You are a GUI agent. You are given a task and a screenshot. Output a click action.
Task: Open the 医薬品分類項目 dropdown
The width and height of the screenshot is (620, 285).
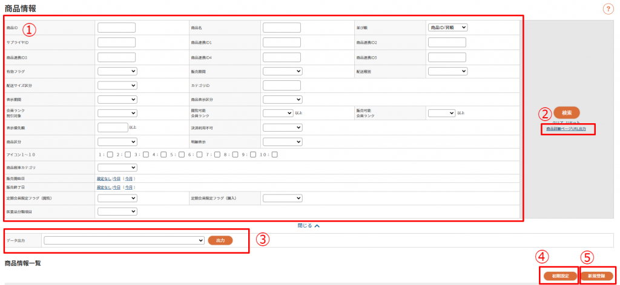click(x=117, y=212)
